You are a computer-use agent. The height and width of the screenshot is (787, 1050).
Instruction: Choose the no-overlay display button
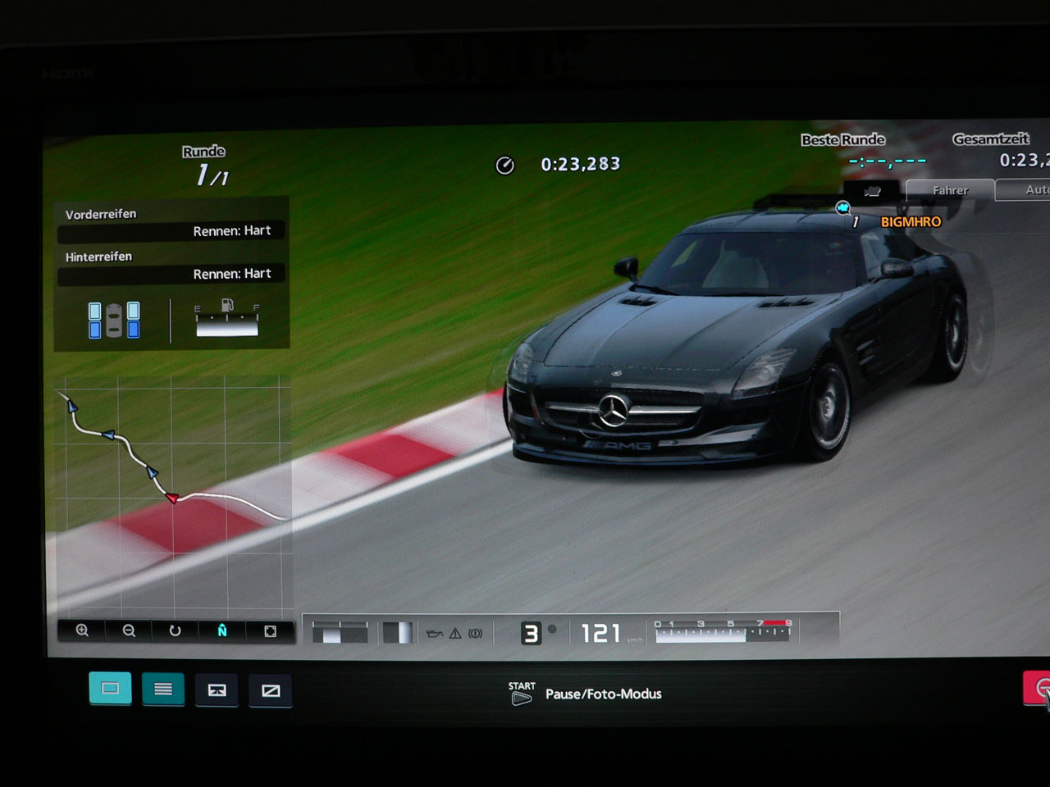point(271,690)
